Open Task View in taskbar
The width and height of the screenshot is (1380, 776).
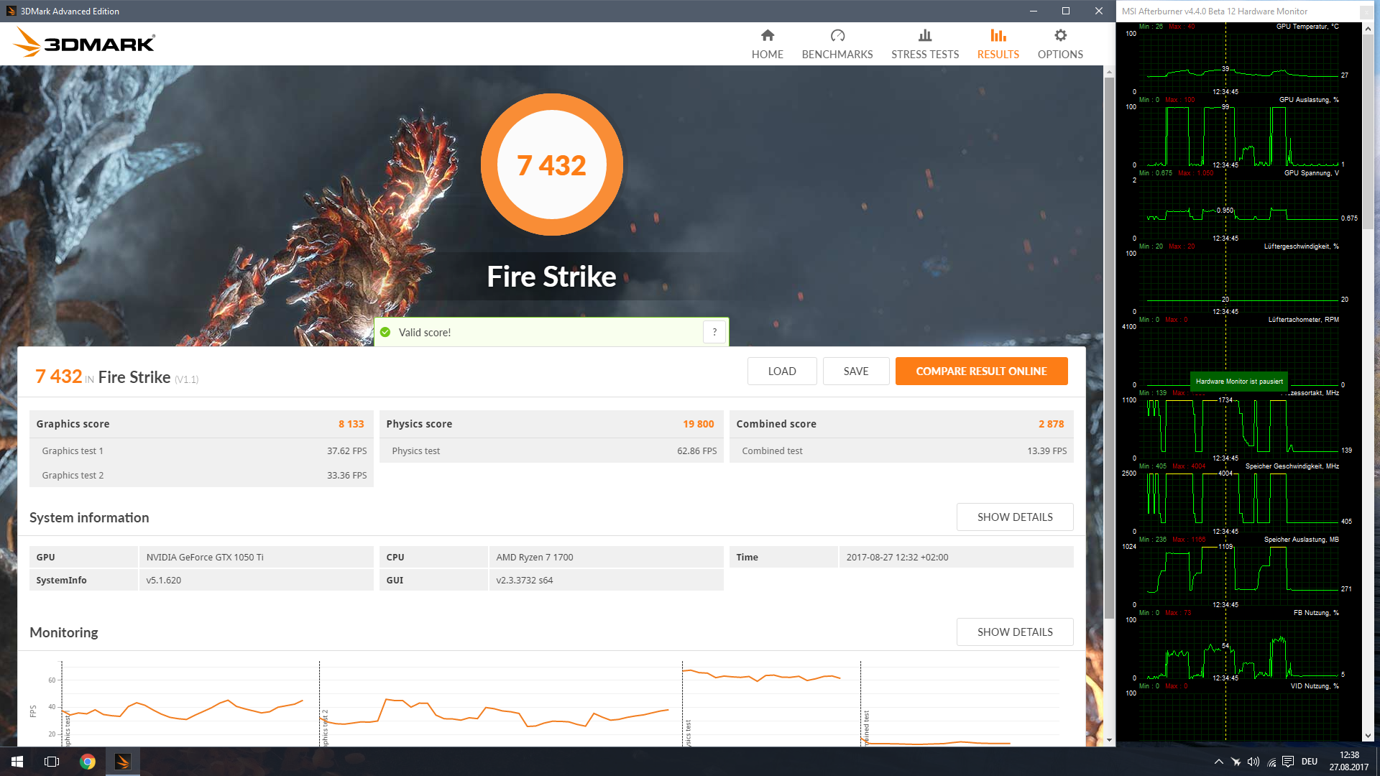point(52,762)
